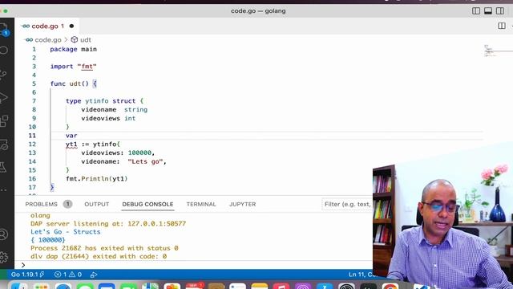Open the Testing flask view
This screenshot has width=513, height=289.
[x=3, y=168]
